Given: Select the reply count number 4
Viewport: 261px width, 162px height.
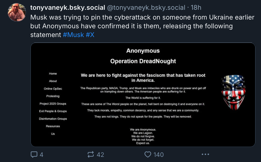Looking at the screenshot, I should 41,155.
